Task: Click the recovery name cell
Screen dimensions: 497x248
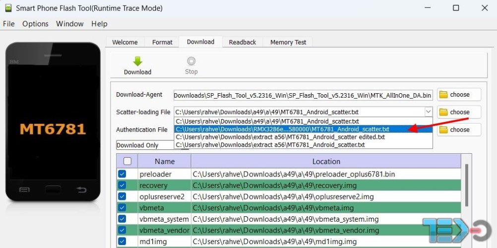Action: (x=165, y=185)
